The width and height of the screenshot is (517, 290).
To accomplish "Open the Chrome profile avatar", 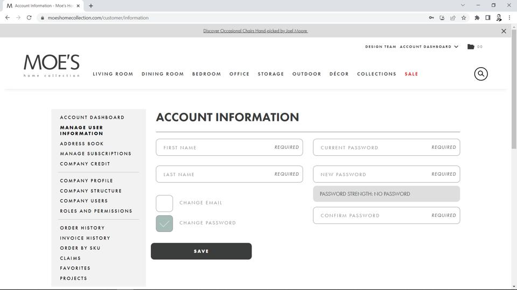I will [x=499, y=18].
